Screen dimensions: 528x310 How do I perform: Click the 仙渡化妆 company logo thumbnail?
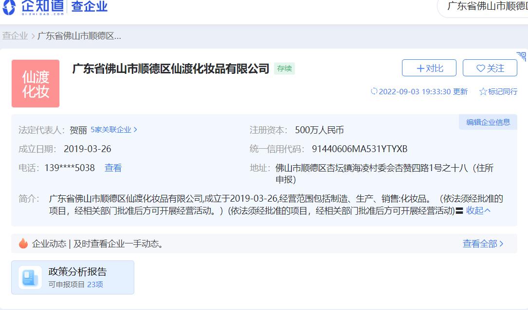point(36,84)
